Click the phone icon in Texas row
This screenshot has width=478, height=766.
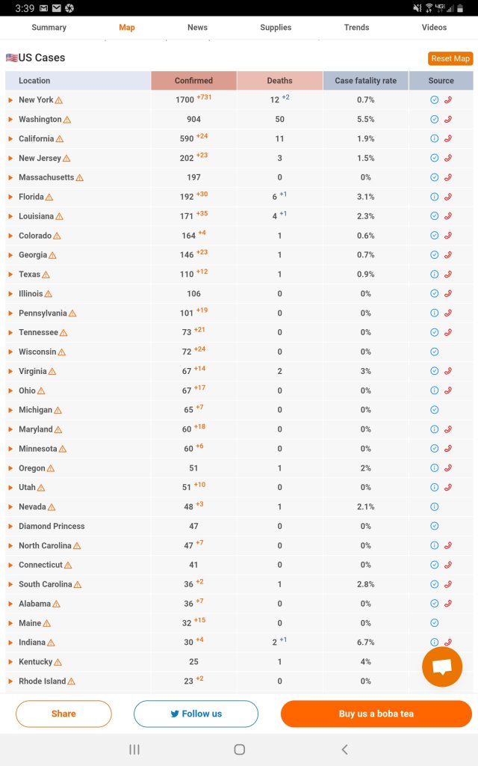pos(448,275)
